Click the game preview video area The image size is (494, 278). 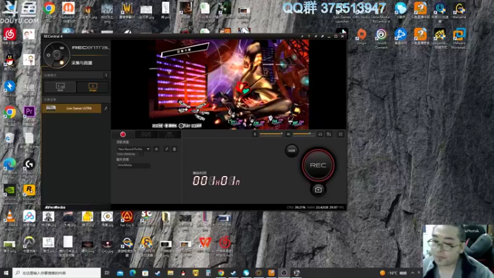pyautogui.click(x=229, y=84)
